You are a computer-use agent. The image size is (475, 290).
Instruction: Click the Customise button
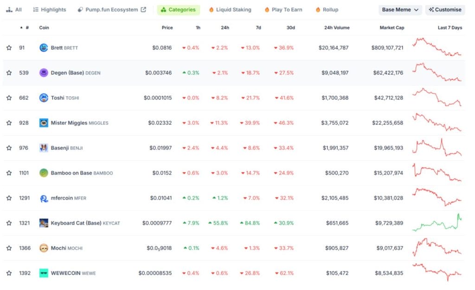445,10
